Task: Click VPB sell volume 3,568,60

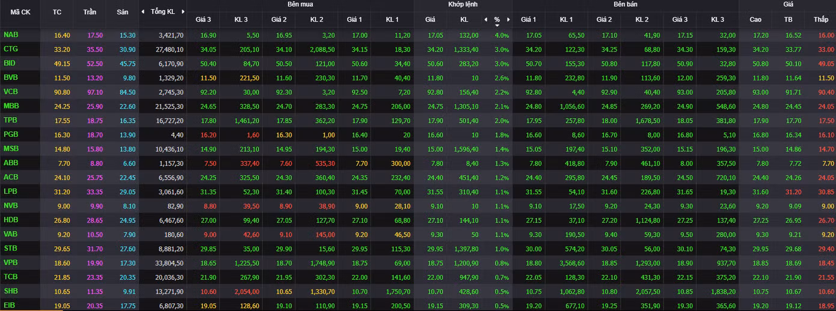Action: pos(571,263)
